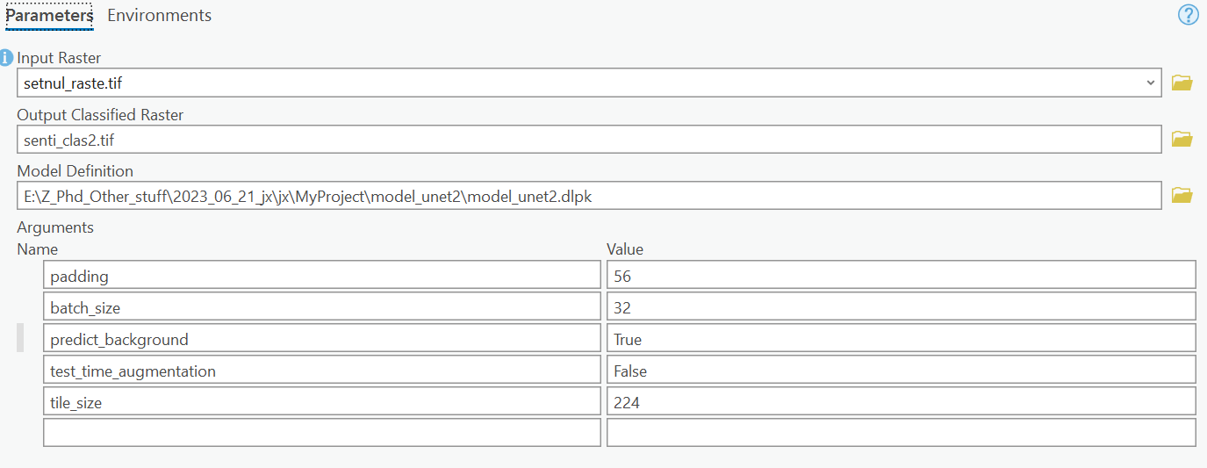Open the help question mark icon
Screen dimensions: 1207x468
[1188, 15]
